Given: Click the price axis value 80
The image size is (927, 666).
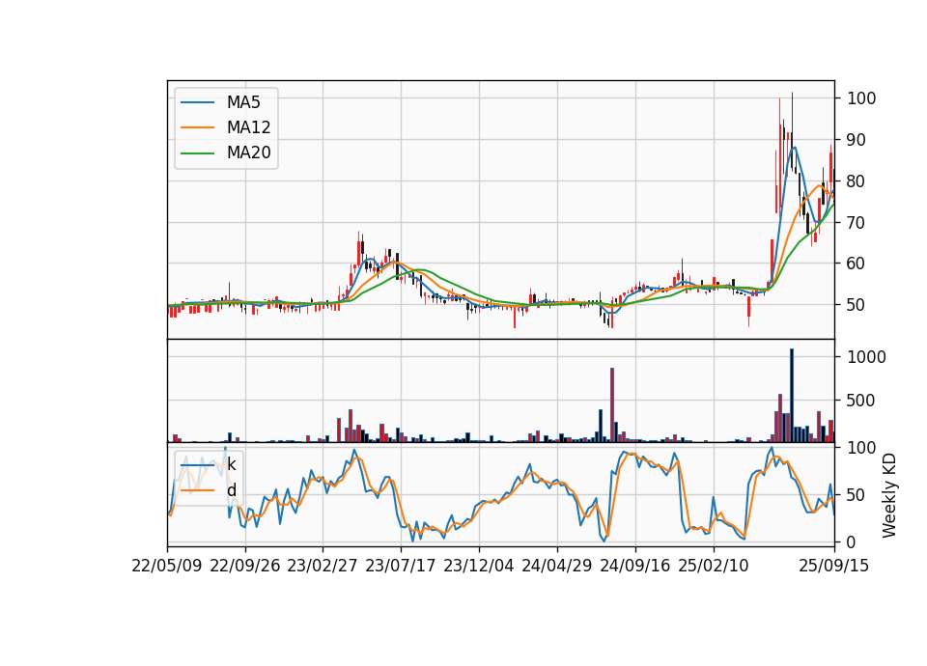Looking at the screenshot, I should (x=857, y=181).
